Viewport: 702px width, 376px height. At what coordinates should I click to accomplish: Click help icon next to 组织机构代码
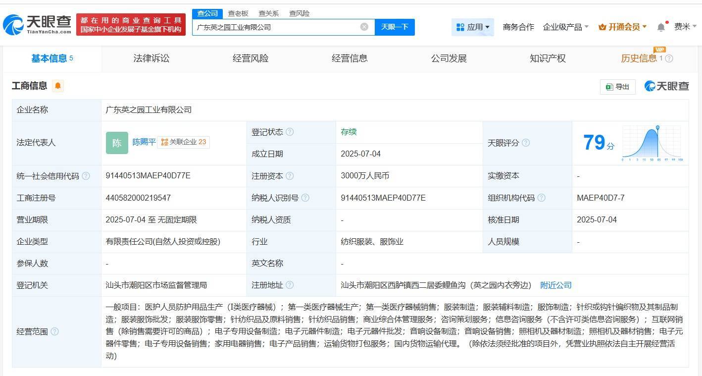tap(542, 198)
